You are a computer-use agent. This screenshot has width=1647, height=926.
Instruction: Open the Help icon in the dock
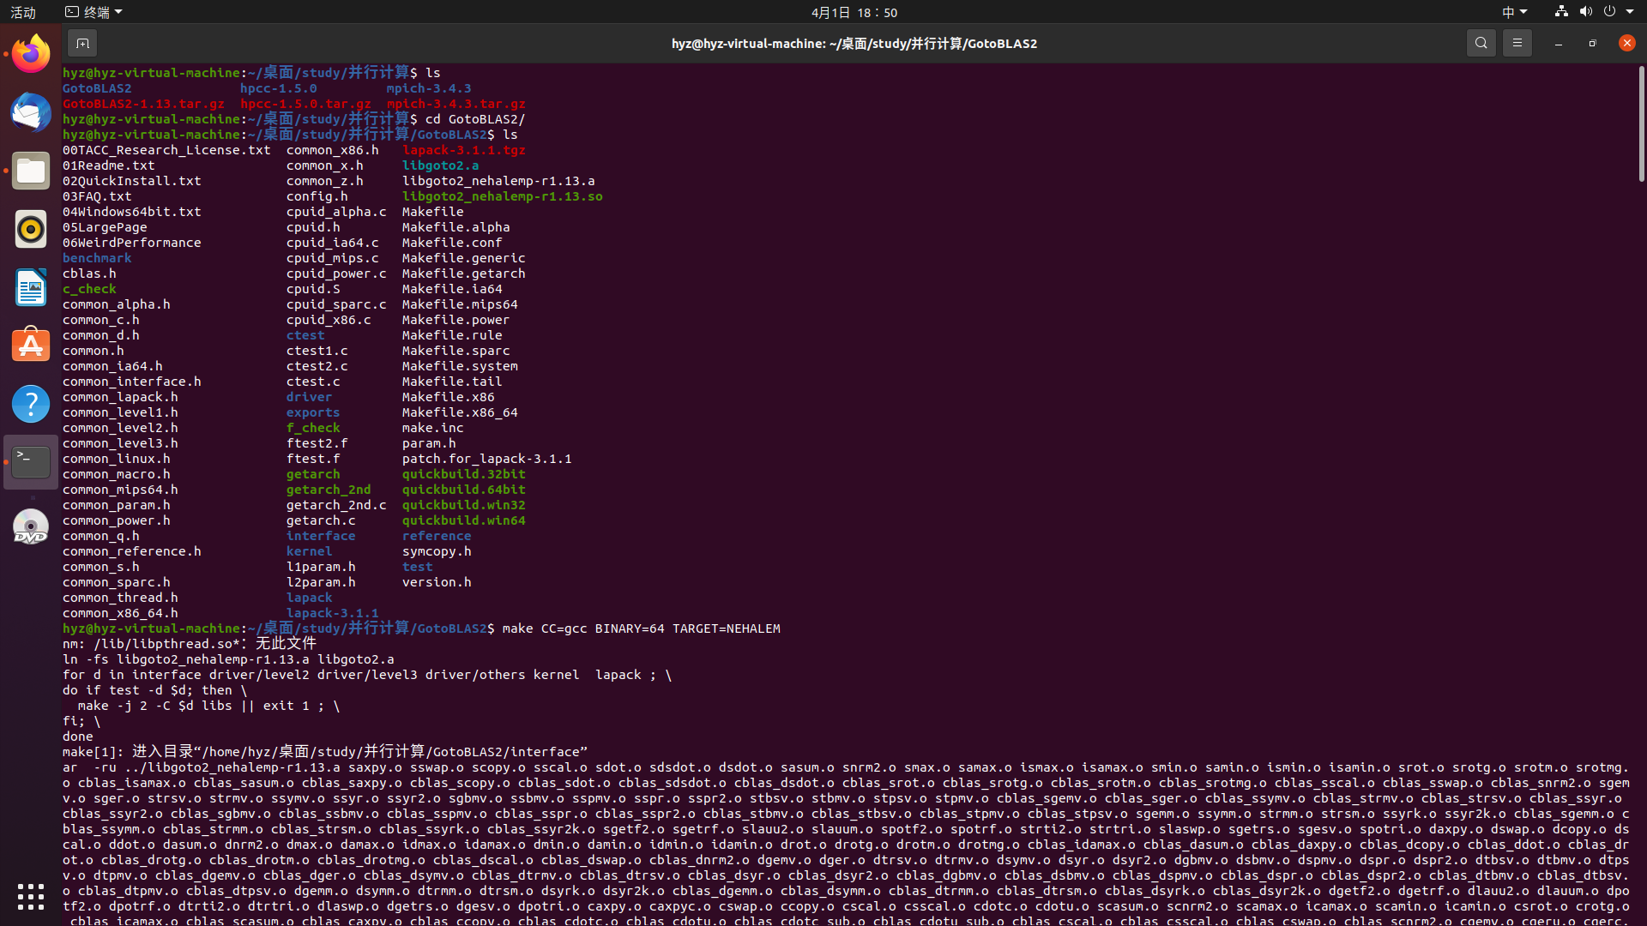31,404
